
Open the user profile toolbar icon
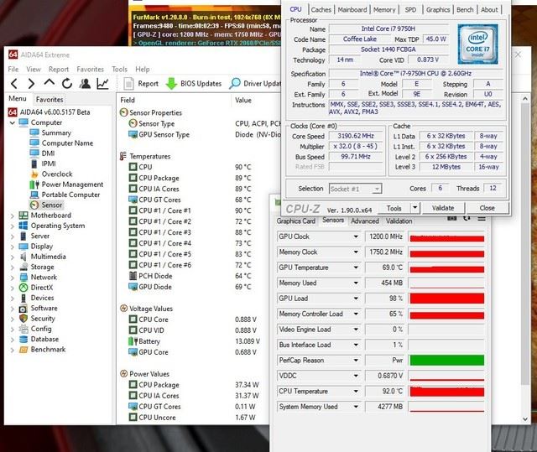pyautogui.click(x=85, y=83)
